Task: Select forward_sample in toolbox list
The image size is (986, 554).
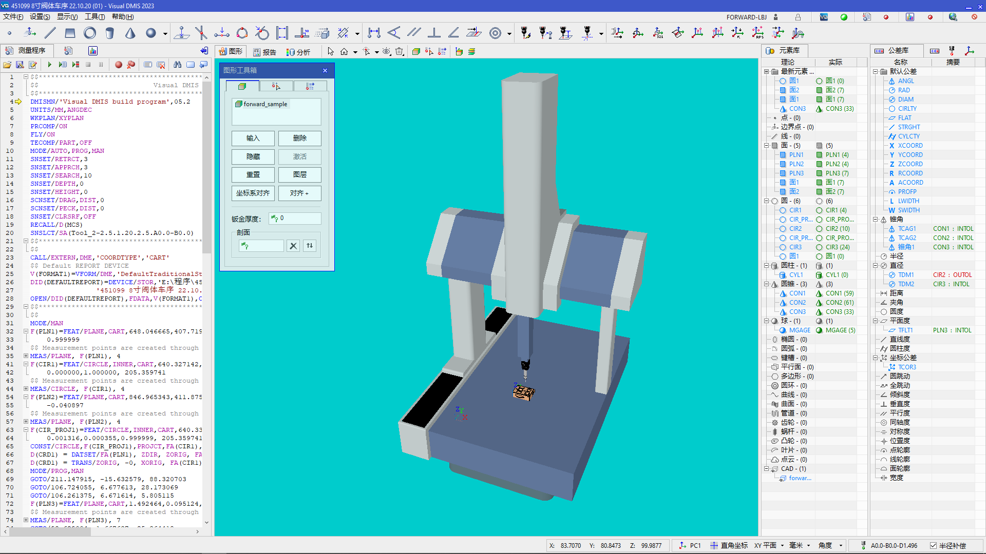Action: [262, 104]
